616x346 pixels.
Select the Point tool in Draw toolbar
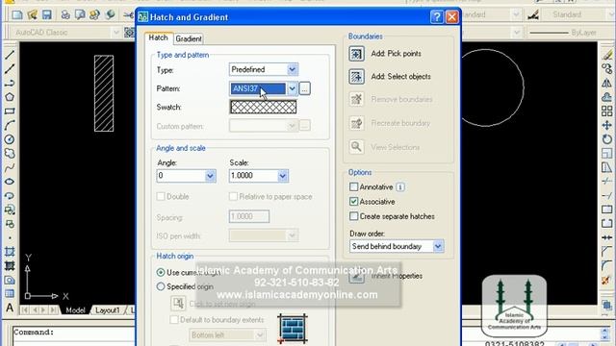(x=10, y=237)
